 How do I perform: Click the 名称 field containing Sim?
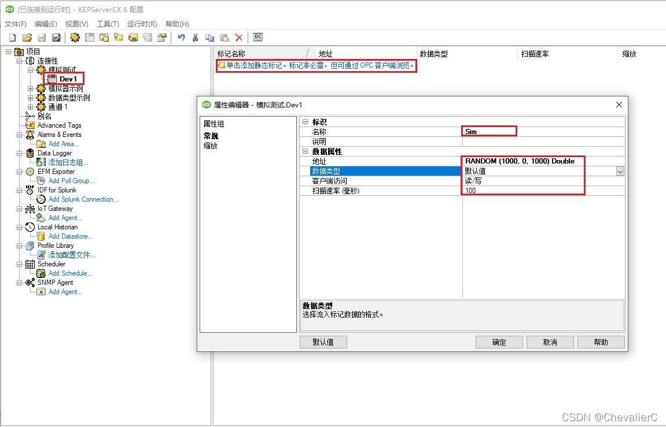click(x=543, y=131)
